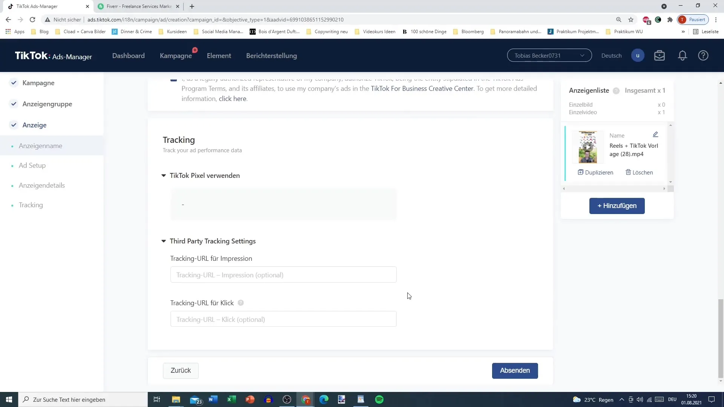The width and height of the screenshot is (724, 407).
Task: Click the Hinzufügen add button
Action: click(x=617, y=205)
